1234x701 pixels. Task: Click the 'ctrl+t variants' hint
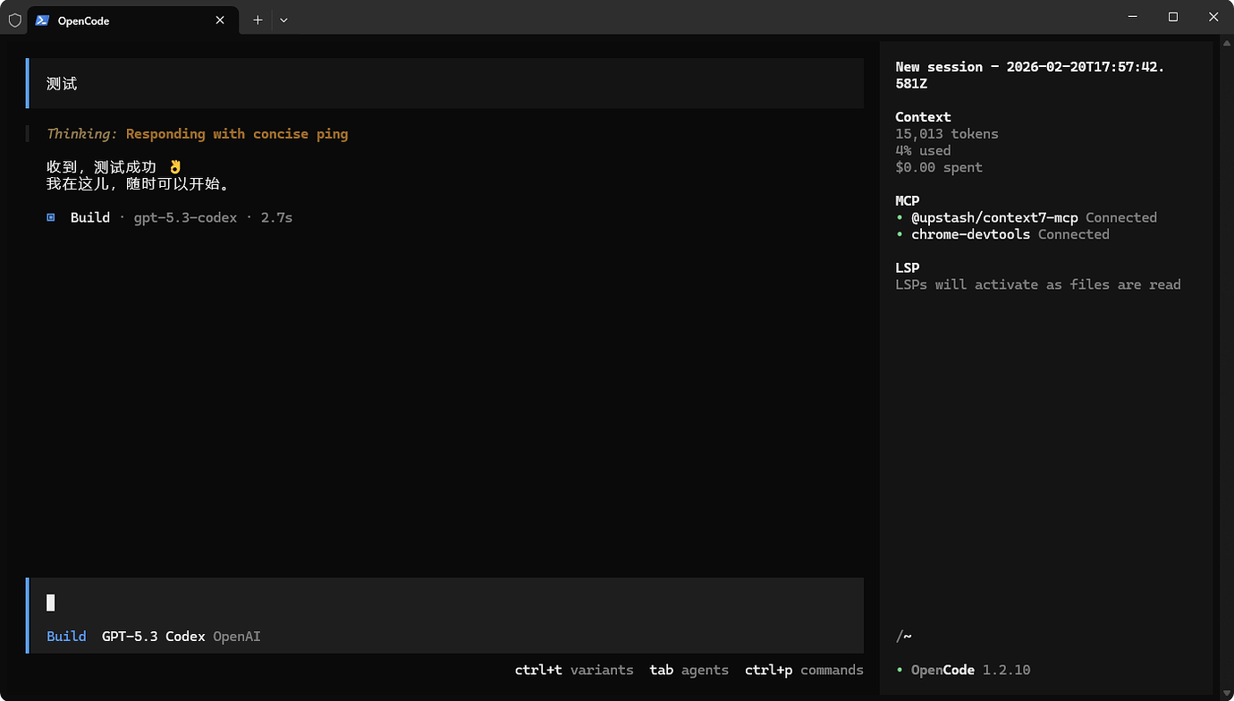(x=574, y=670)
